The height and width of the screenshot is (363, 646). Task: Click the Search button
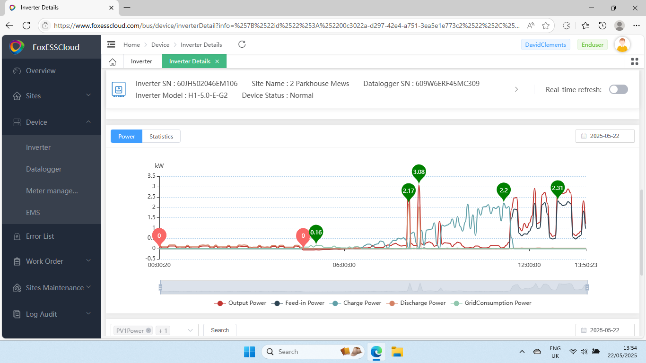coord(219,330)
